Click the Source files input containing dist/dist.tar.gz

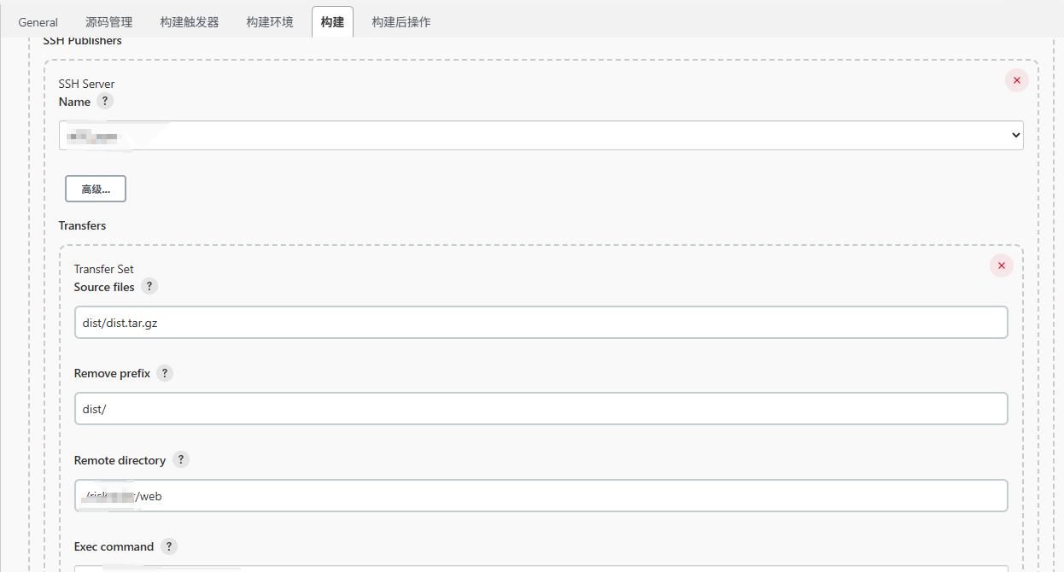click(x=541, y=322)
